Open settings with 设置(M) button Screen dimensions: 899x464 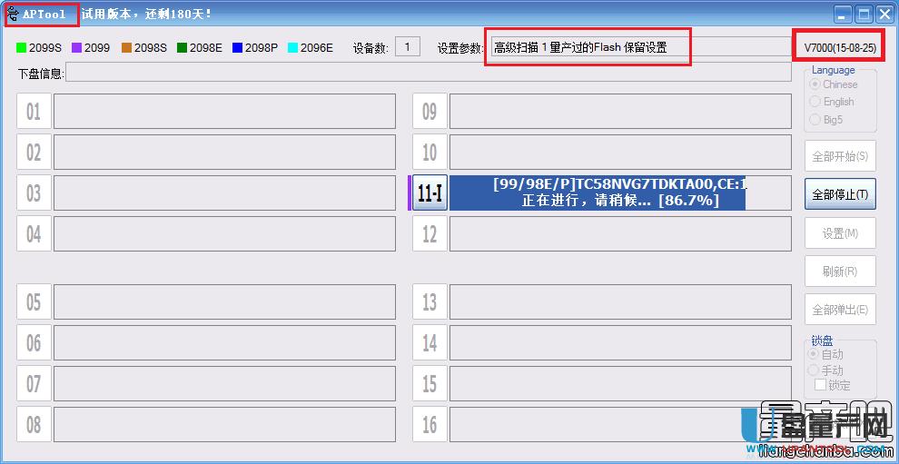tap(840, 232)
